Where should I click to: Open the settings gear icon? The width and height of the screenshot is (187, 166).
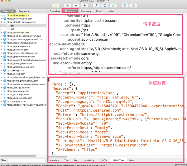pyautogui.click(x=133, y=5)
